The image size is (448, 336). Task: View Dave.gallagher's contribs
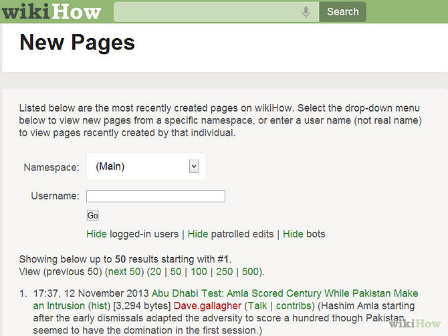[x=294, y=306]
